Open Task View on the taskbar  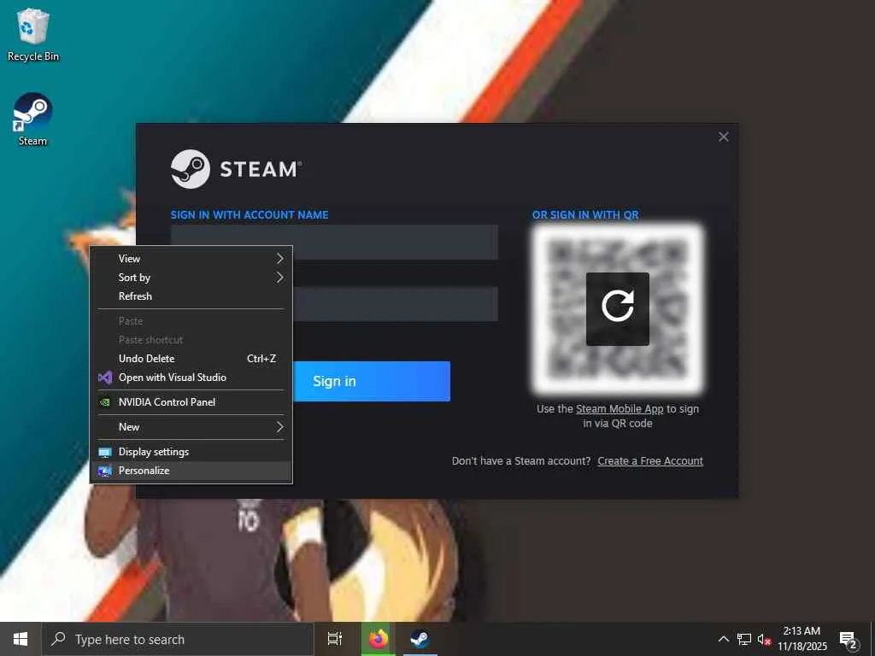334,639
